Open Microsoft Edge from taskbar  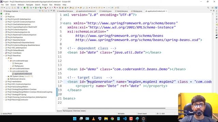point(137,119)
